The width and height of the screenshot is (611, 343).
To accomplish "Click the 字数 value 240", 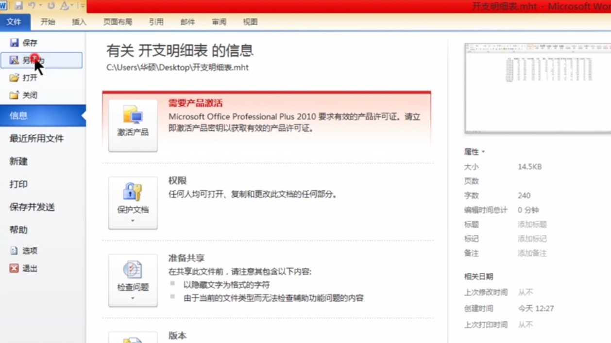I will pos(524,196).
